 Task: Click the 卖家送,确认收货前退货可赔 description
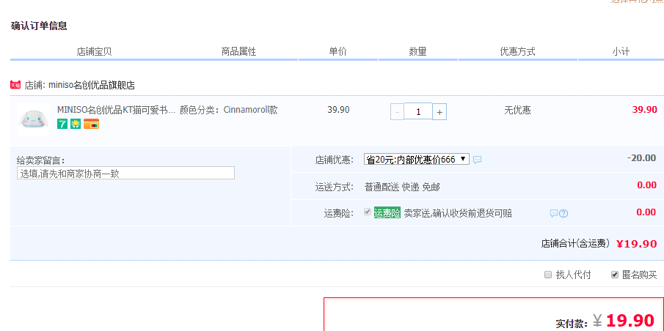click(458, 214)
